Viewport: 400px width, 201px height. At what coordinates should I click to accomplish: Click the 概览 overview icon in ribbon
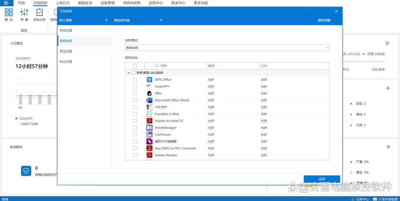9,13
